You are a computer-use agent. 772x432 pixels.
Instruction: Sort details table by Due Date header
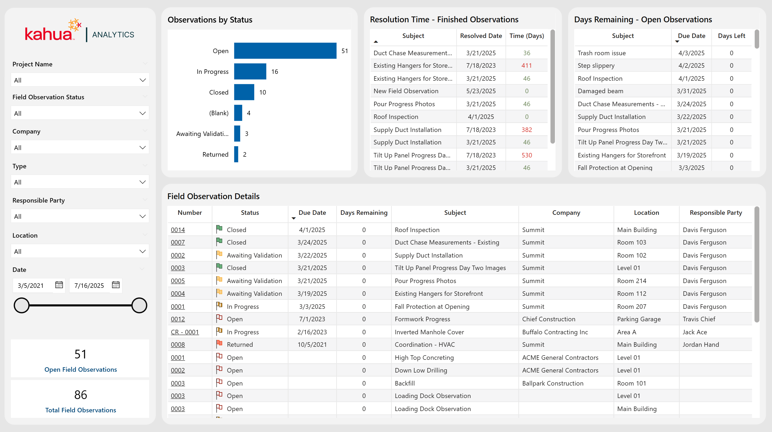(x=312, y=212)
